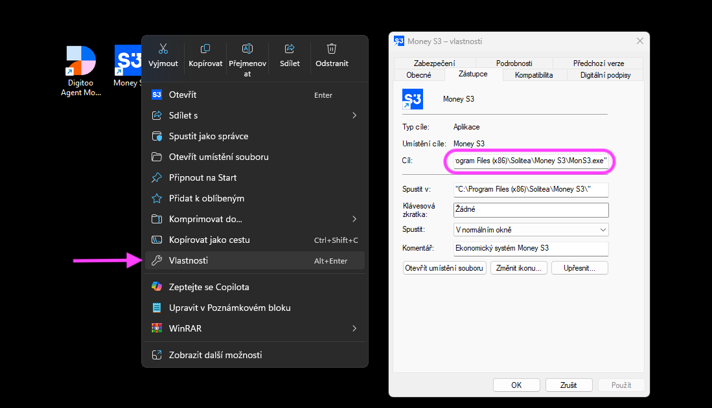Select the Přejmenovat rename icon

pyautogui.click(x=247, y=49)
